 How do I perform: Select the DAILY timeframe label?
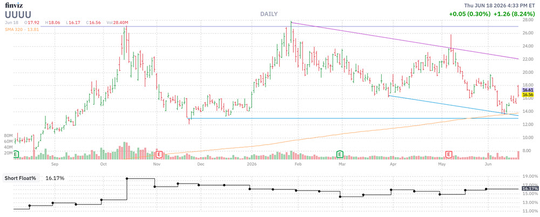tap(268, 14)
